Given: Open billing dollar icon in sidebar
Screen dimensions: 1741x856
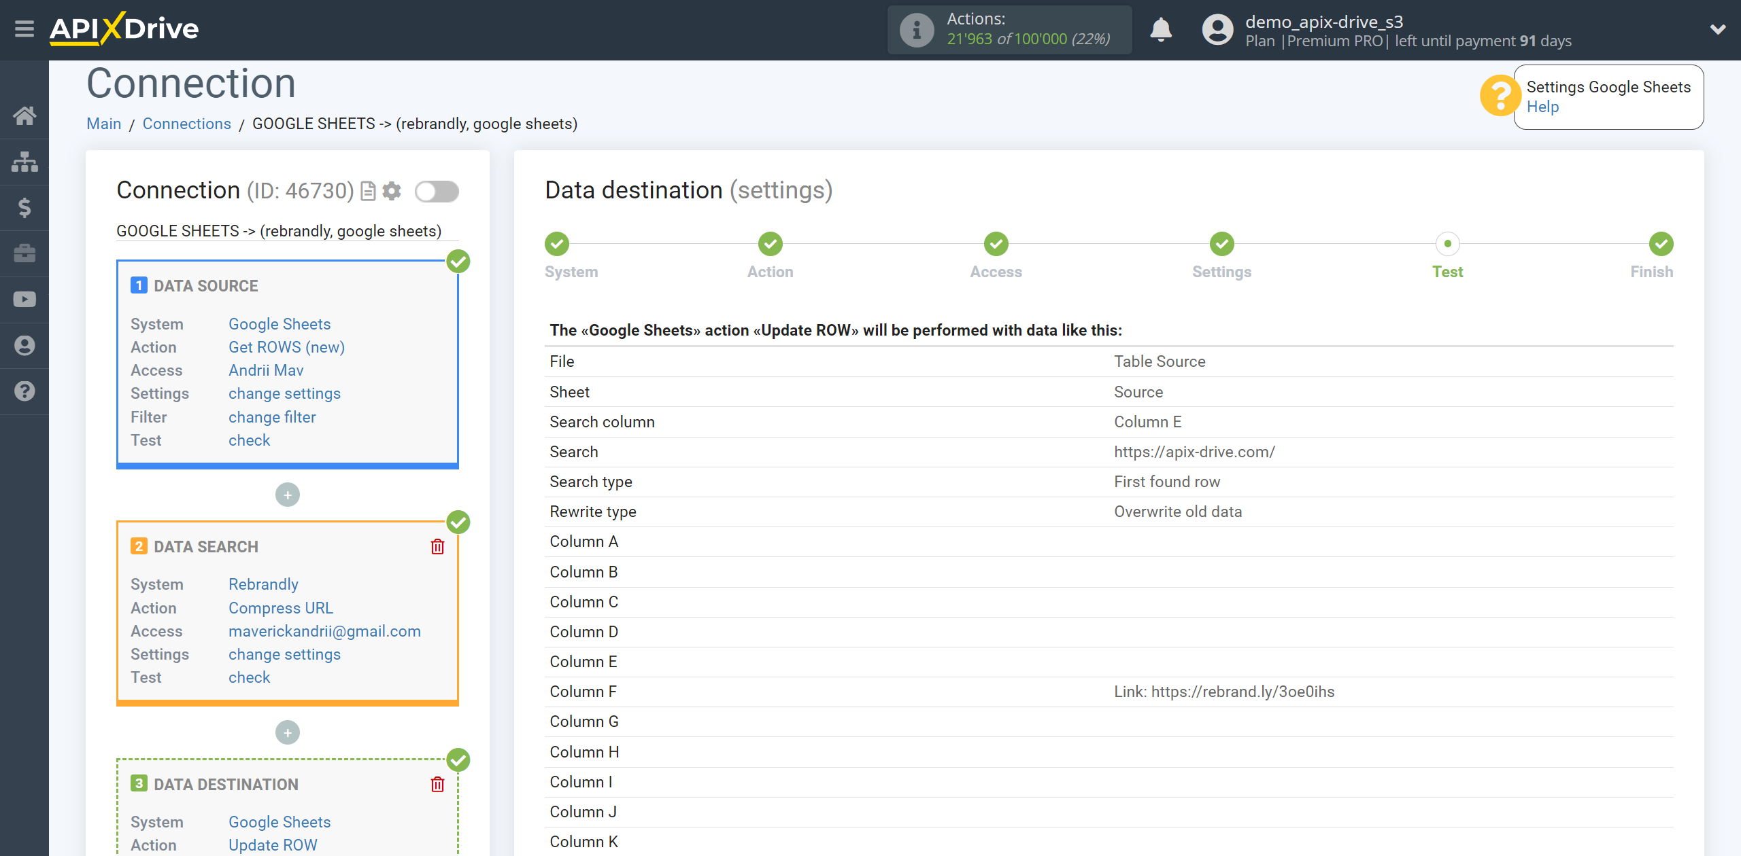Looking at the screenshot, I should [24, 207].
